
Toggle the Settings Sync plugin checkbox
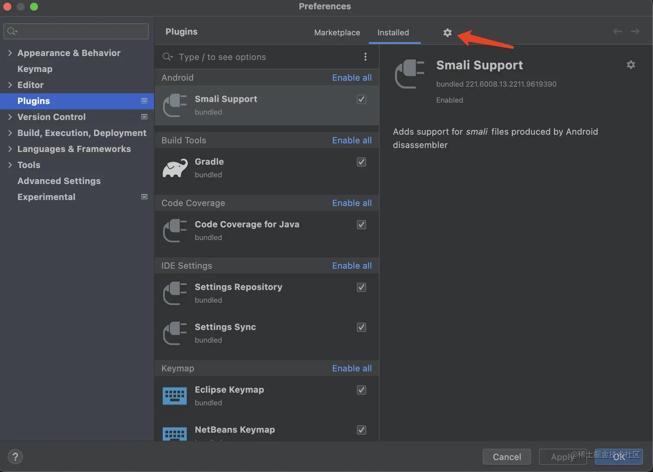coord(361,327)
